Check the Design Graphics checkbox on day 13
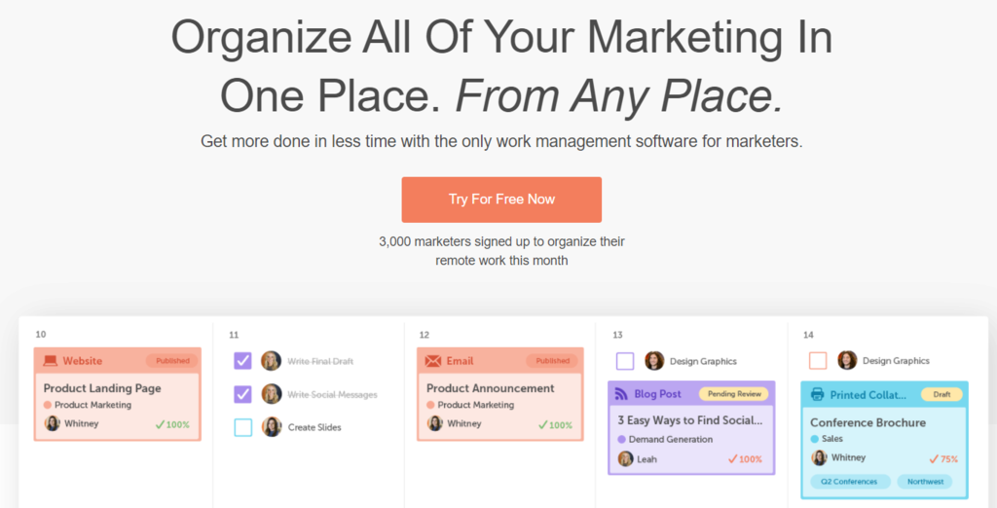The image size is (997, 508). 625,361
